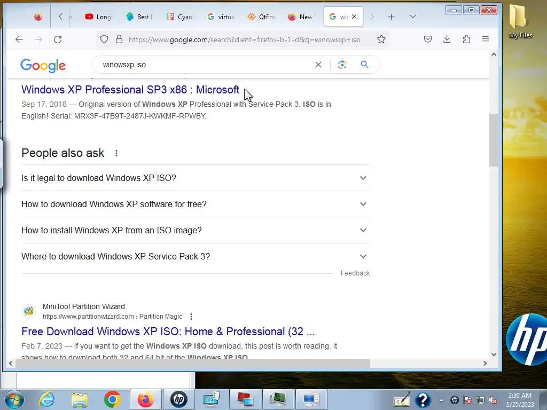
Task: Launch Google Chrome from taskbar
Action: click(112, 399)
